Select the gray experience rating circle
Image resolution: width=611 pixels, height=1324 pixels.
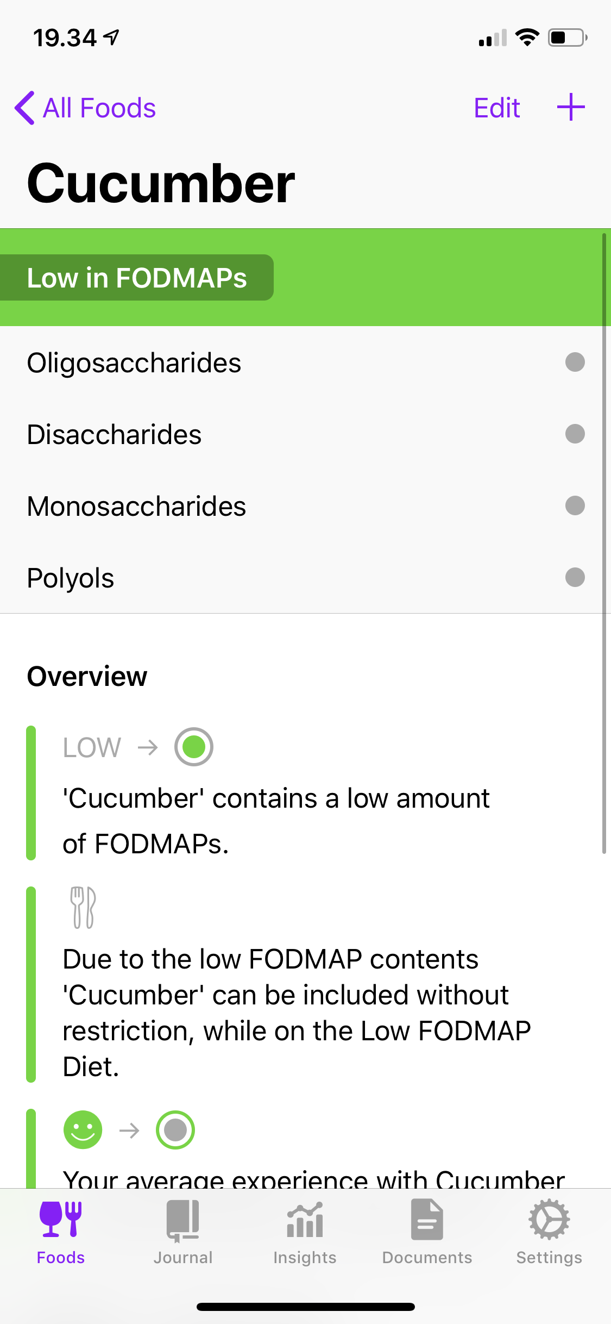tap(175, 1130)
